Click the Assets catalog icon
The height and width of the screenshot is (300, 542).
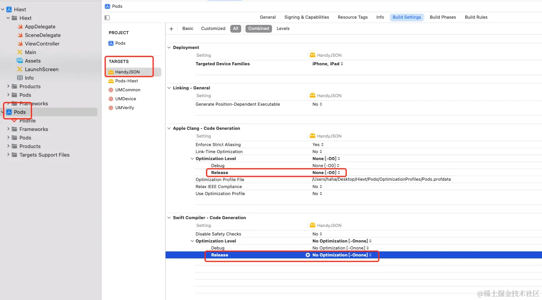pos(20,61)
